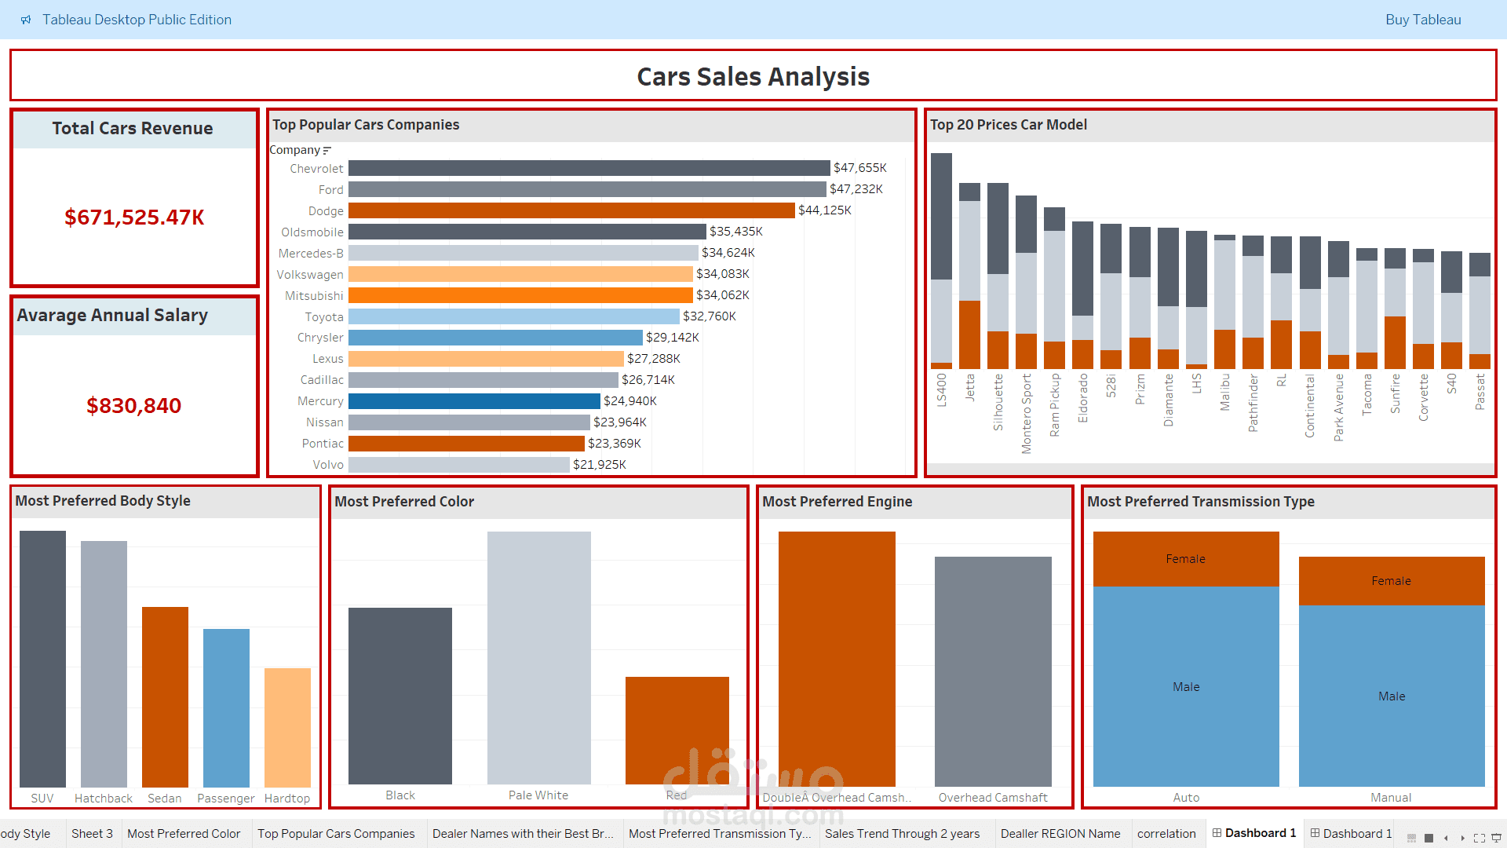Click the grid icon on active Dashboard 1 tab
The height and width of the screenshot is (848, 1507).
pos(1217,833)
